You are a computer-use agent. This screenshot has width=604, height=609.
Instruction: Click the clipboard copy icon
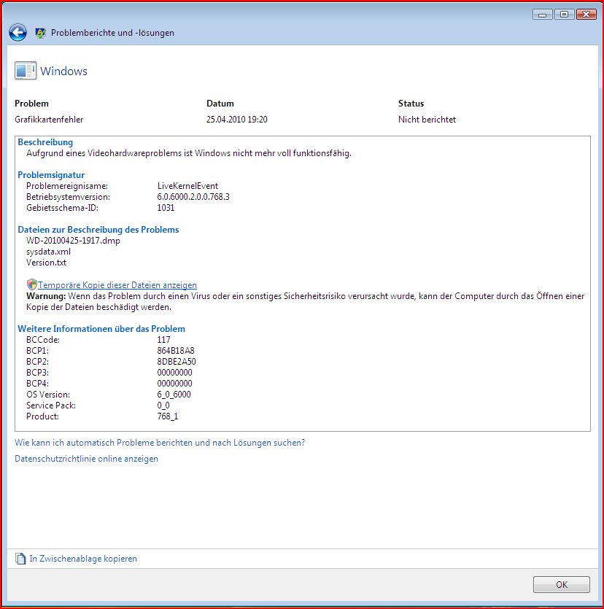pyautogui.click(x=20, y=559)
